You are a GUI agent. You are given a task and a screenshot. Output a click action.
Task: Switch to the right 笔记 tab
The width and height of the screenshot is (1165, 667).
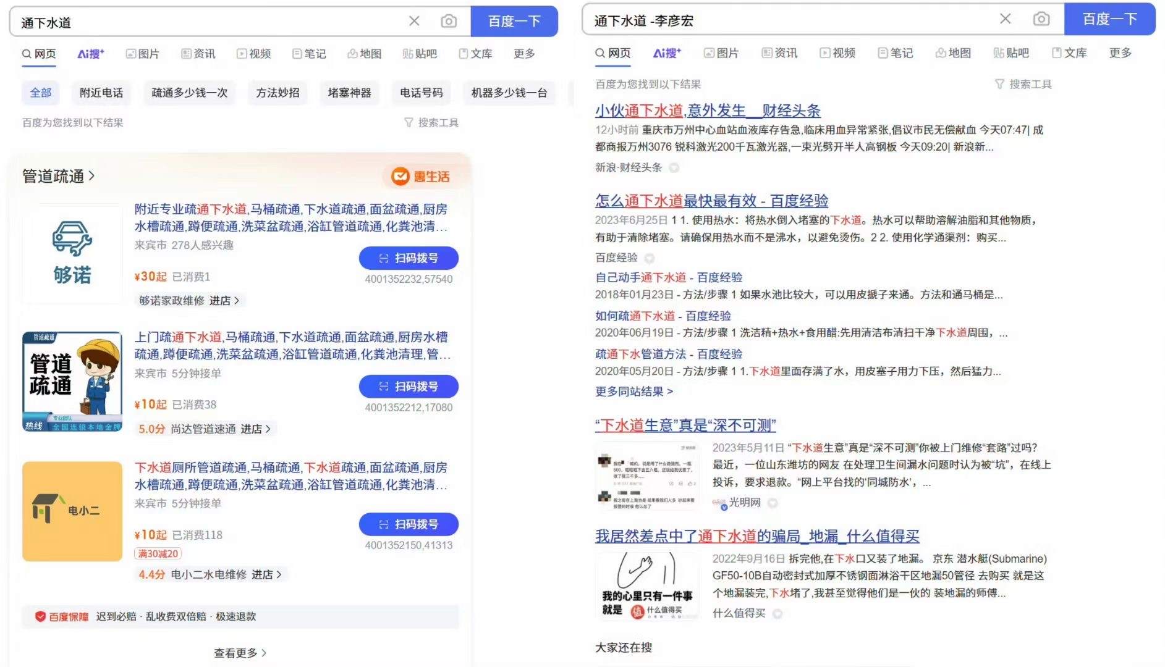click(x=896, y=53)
